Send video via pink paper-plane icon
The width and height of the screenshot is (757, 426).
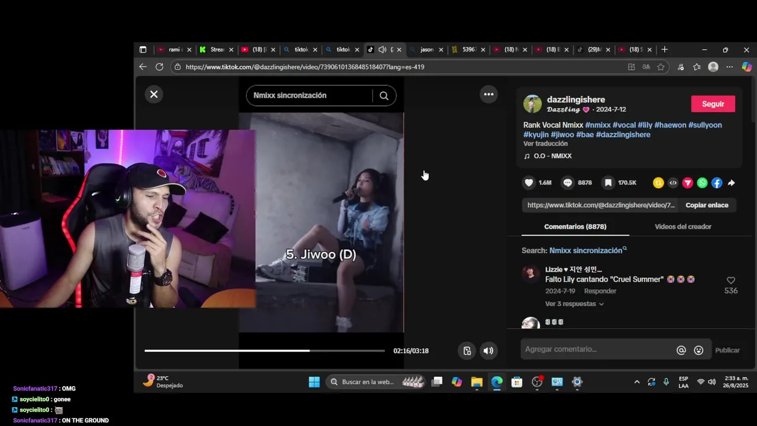[x=687, y=183]
